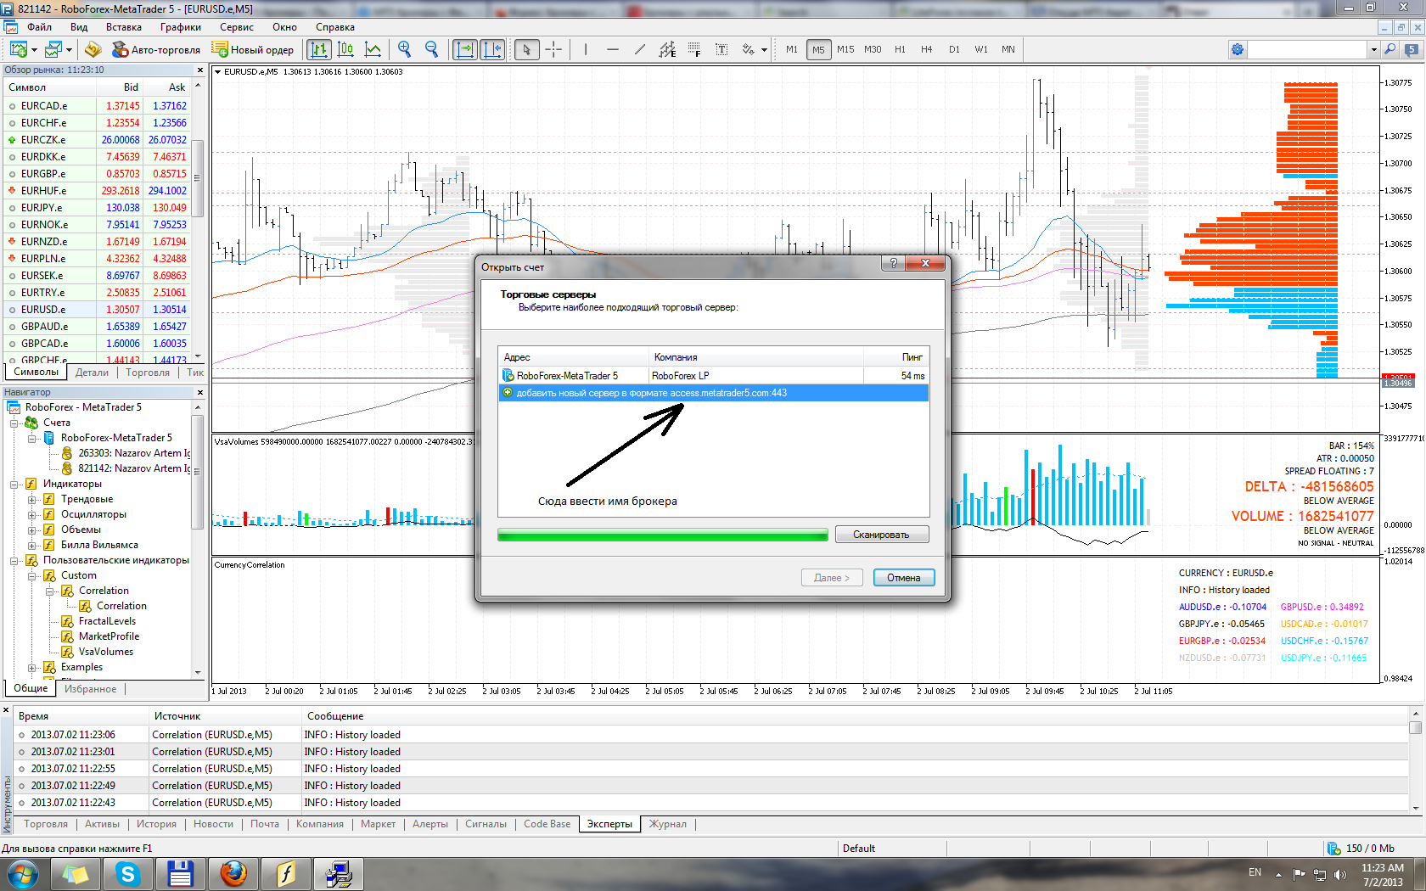Switch timeframe to H1

point(900,49)
